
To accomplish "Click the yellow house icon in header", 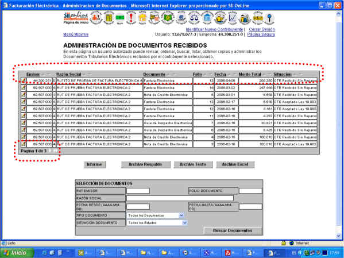I will [x=142, y=18].
